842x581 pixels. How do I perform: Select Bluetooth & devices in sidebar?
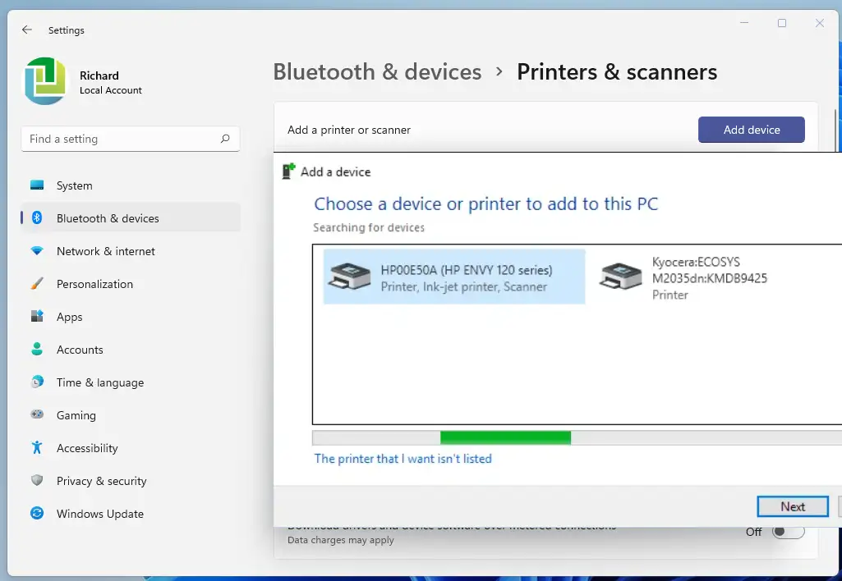[x=131, y=218]
